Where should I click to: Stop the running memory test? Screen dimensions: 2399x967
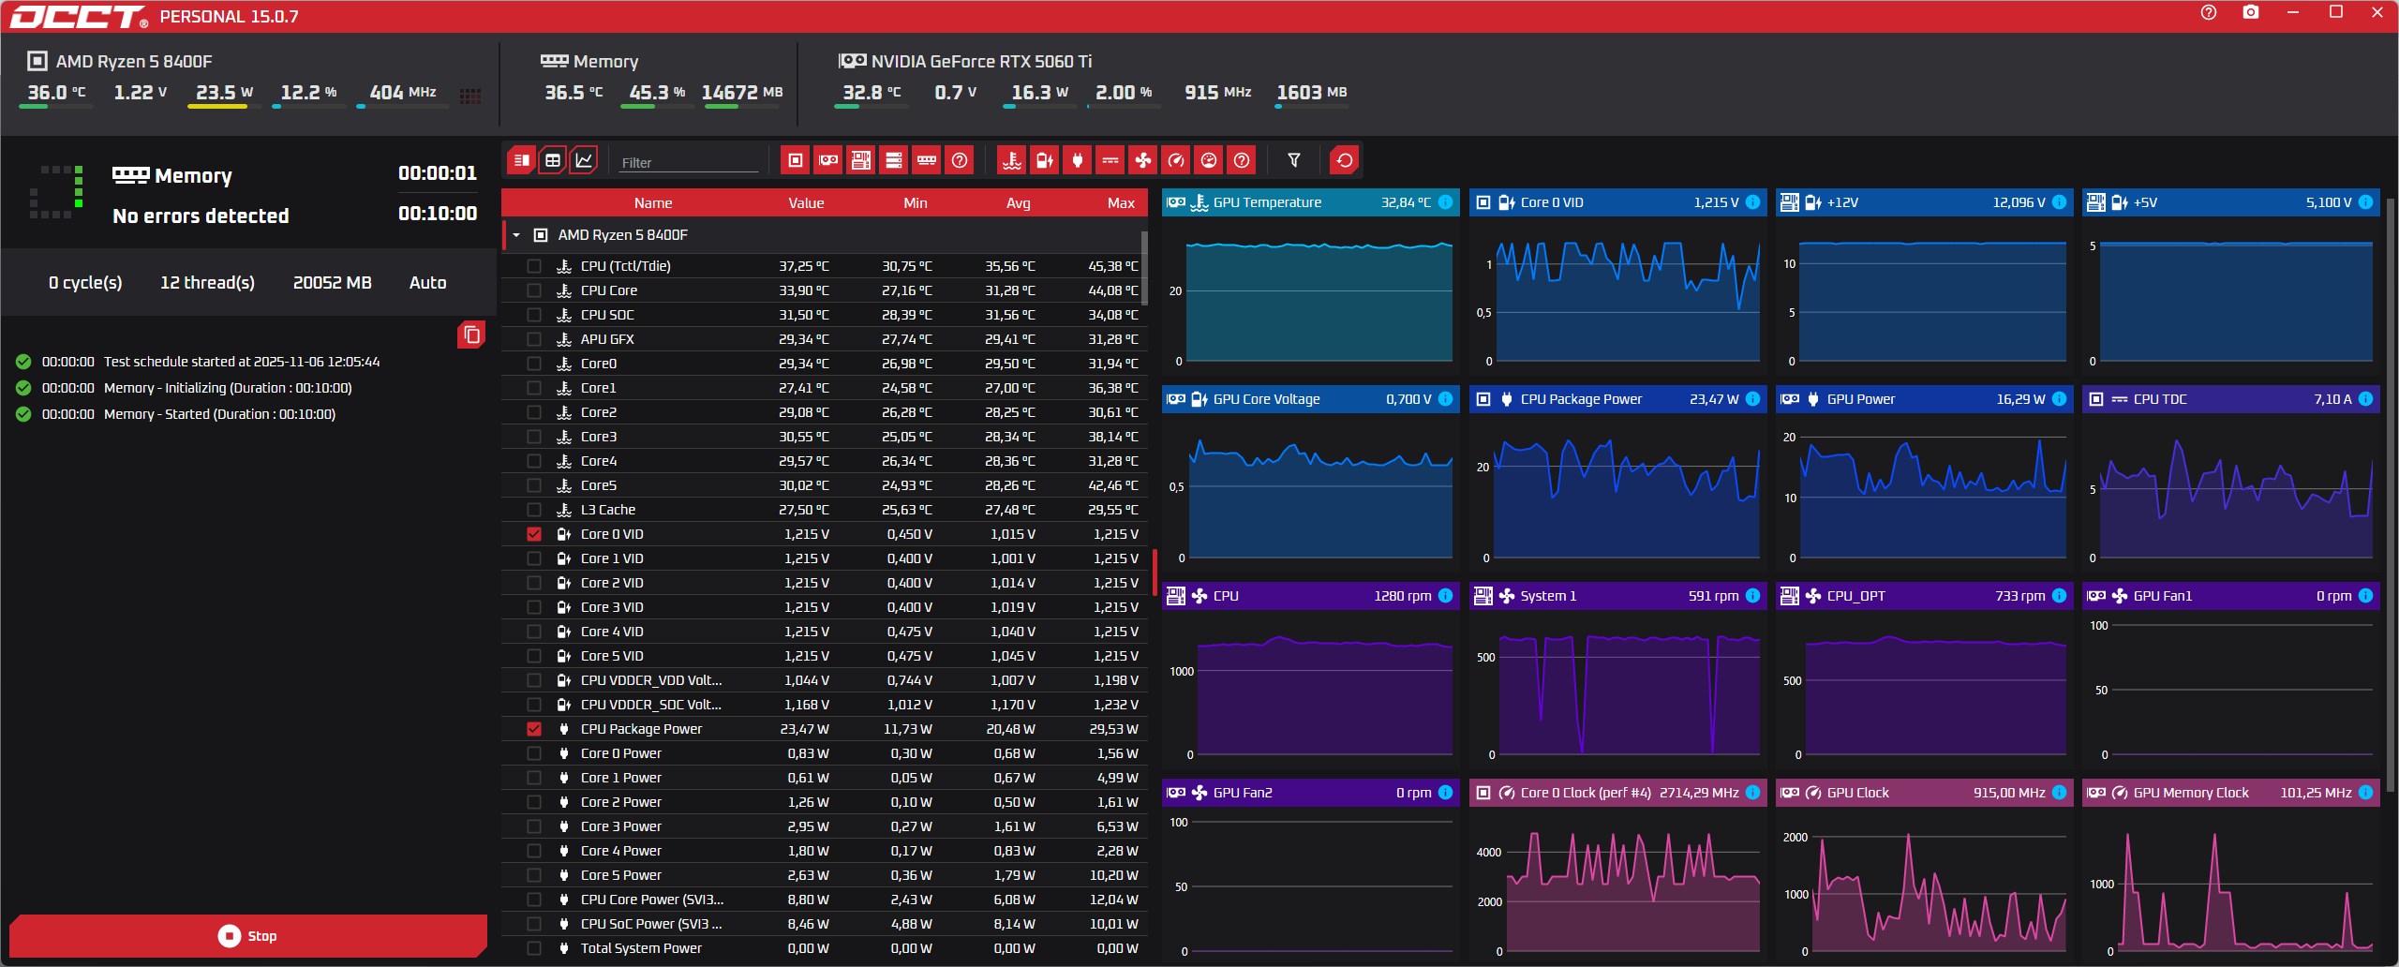click(x=248, y=935)
